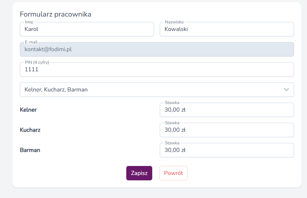Click the E-mail floating label text
The width and height of the screenshot is (307, 198).
(31, 42)
